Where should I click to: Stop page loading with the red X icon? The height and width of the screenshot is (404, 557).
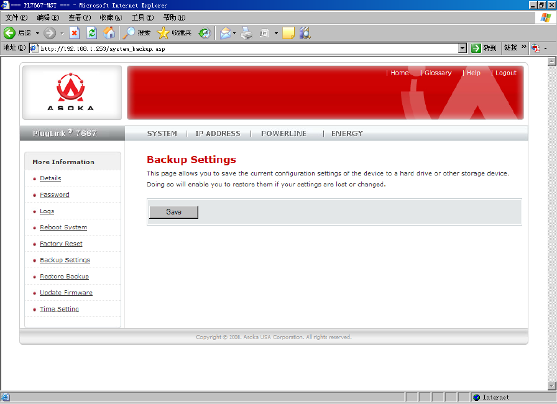click(x=74, y=33)
